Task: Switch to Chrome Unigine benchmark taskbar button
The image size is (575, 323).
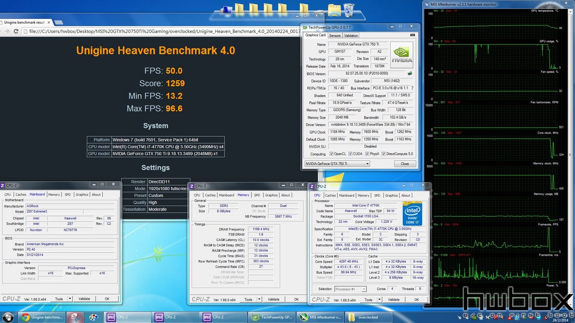Action: [x=42, y=317]
